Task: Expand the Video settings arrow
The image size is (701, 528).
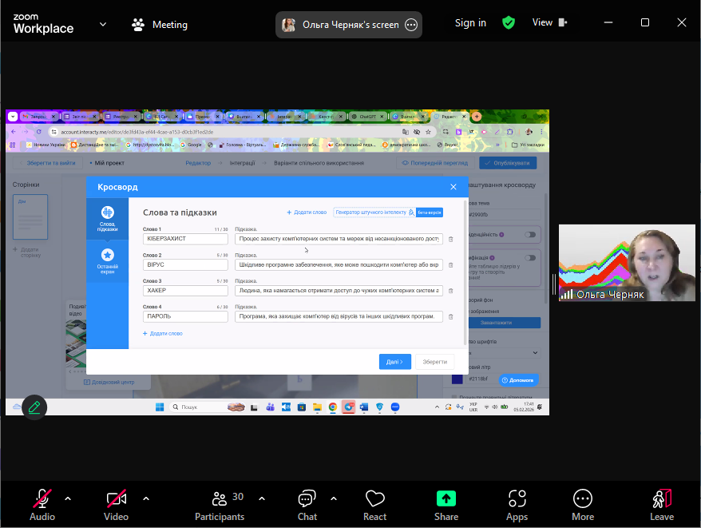Action: tap(146, 498)
